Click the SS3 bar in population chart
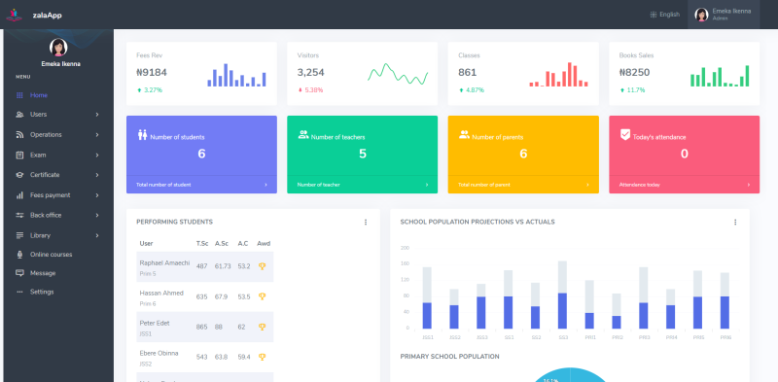778x382 pixels. point(562,295)
